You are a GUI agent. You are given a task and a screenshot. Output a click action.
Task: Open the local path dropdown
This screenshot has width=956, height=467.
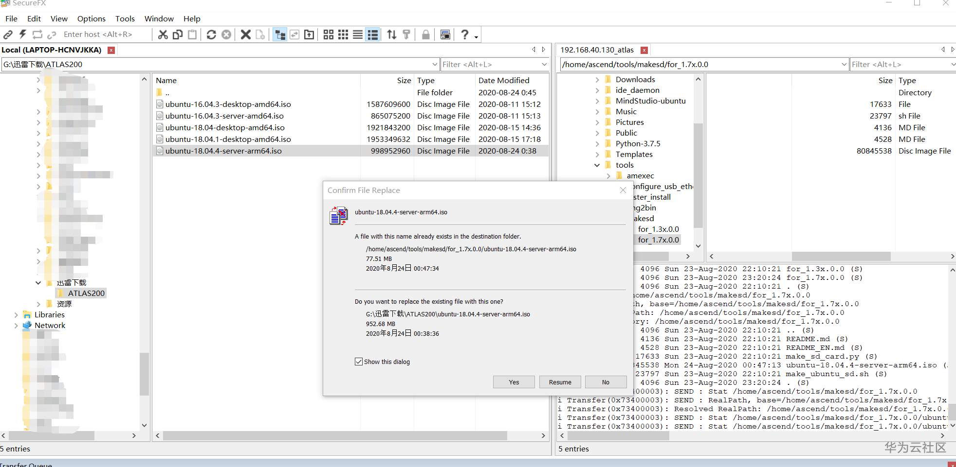[x=435, y=64]
